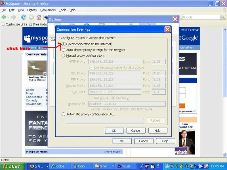The height and width of the screenshot is (170, 227).
Task: Click the Firefox Back arrow button
Action: [x=4, y=17]
